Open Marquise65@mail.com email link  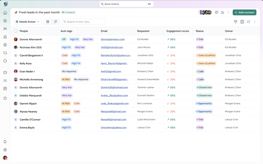[x=113, y=112]
